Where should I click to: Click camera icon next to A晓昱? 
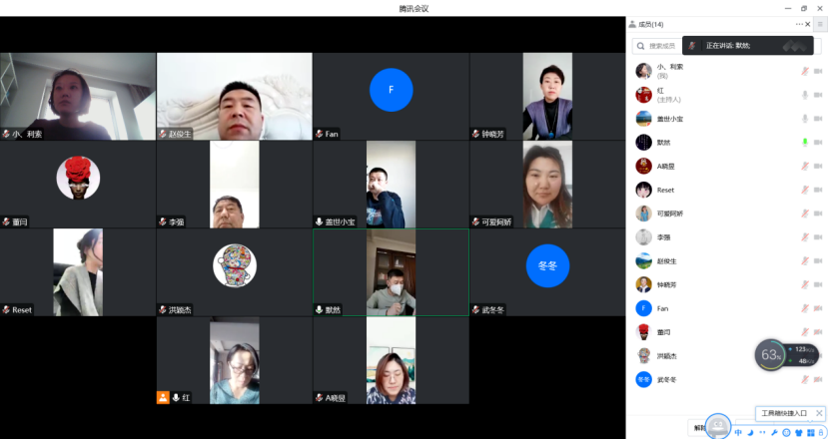818,166
